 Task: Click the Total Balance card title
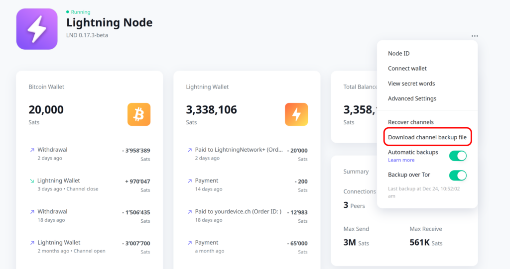(x=360, y=87)
